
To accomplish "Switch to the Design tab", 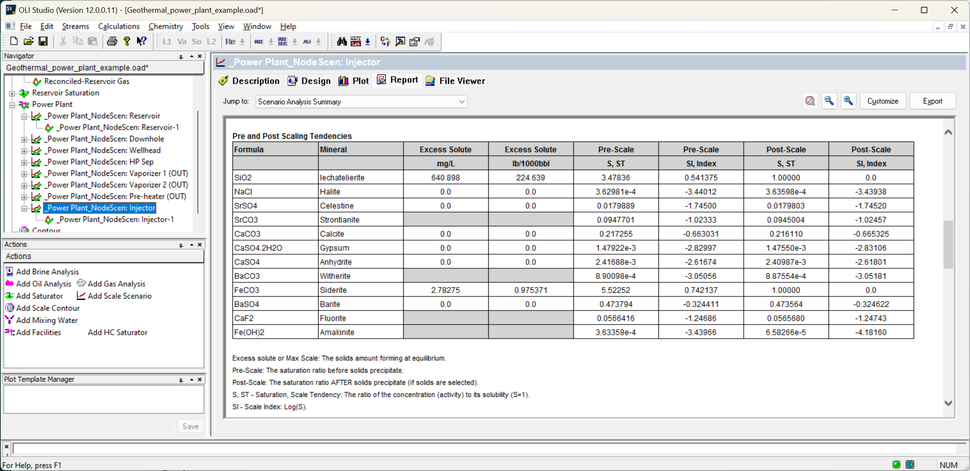I will pos(310,80).
